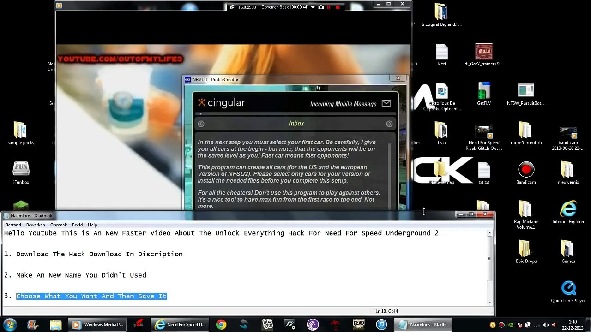Open the recorder dropdown arrow
This screenshot has height=332, width=591.
(x=313, y=7)
